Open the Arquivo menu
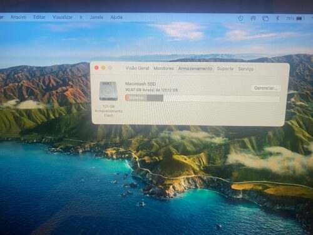Image resolution: width=313 pixels, height=235 pixels. click(x=18, y=17)
